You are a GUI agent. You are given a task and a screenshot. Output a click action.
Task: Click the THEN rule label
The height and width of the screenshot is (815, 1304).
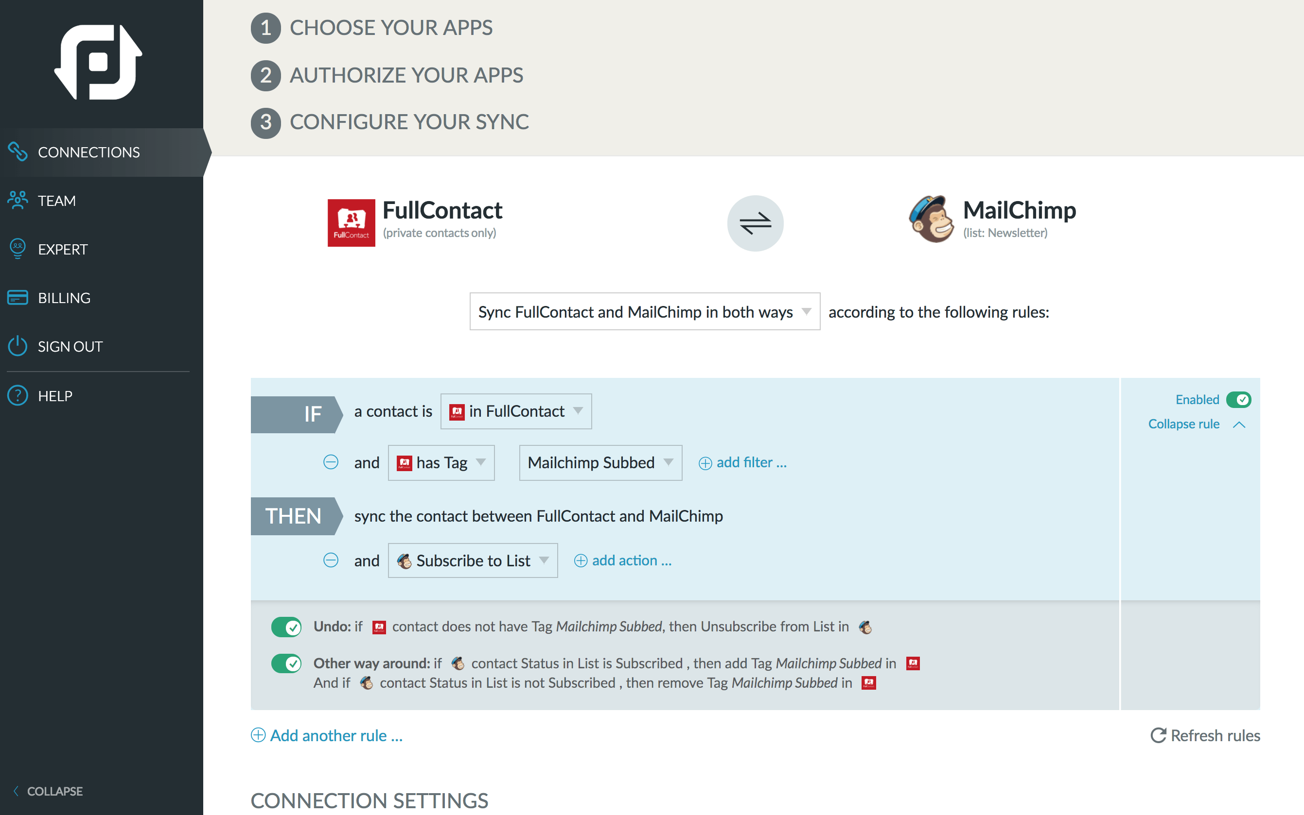point(297,516)
